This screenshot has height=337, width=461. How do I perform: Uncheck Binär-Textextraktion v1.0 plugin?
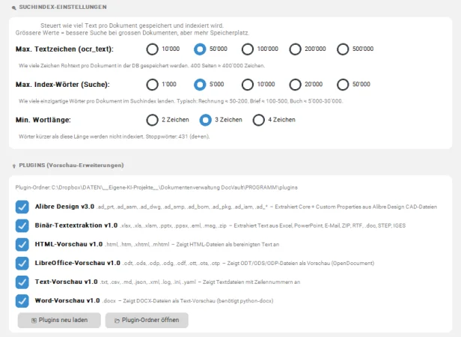pos(22,225)
